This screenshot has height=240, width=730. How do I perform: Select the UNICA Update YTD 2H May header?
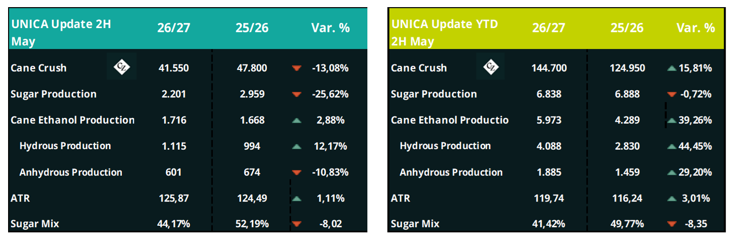(x=444, y=33)
